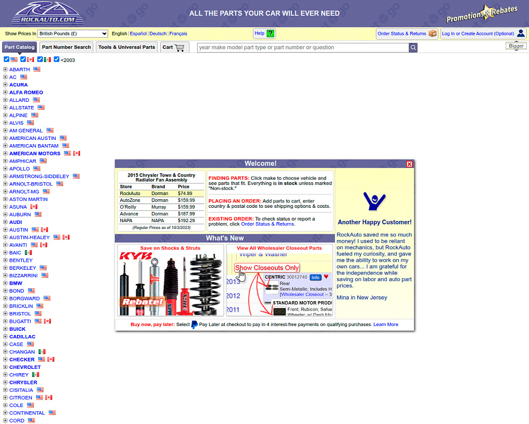Click the Canada flag icon beside AVANTI
The image size is (529, 424).
(x=43, y=245)
